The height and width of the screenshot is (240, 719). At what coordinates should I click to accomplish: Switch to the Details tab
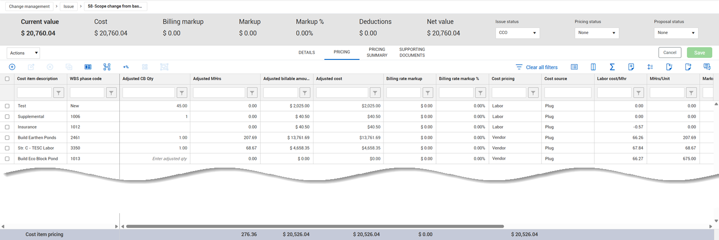pyautogui.click(x=307, y=53)
